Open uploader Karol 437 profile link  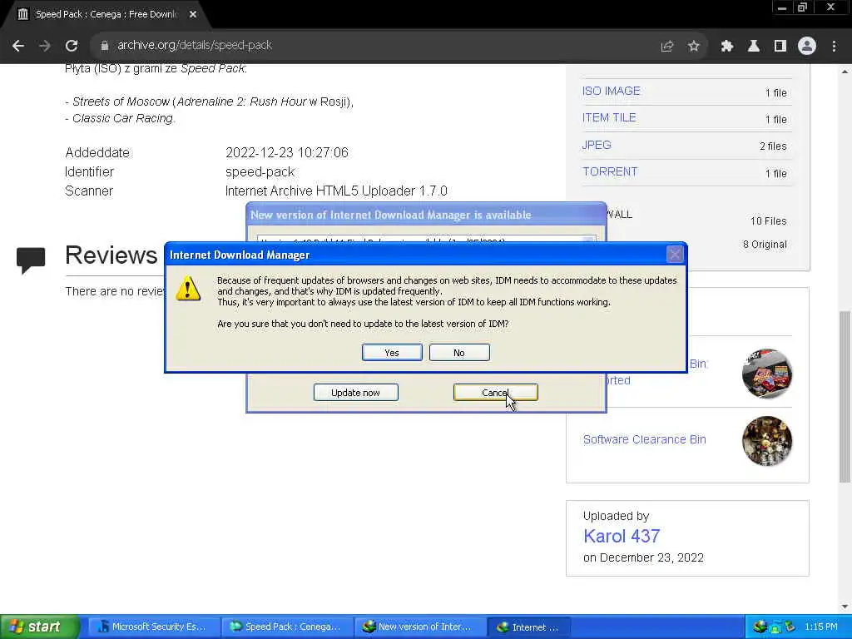point(622,537)
